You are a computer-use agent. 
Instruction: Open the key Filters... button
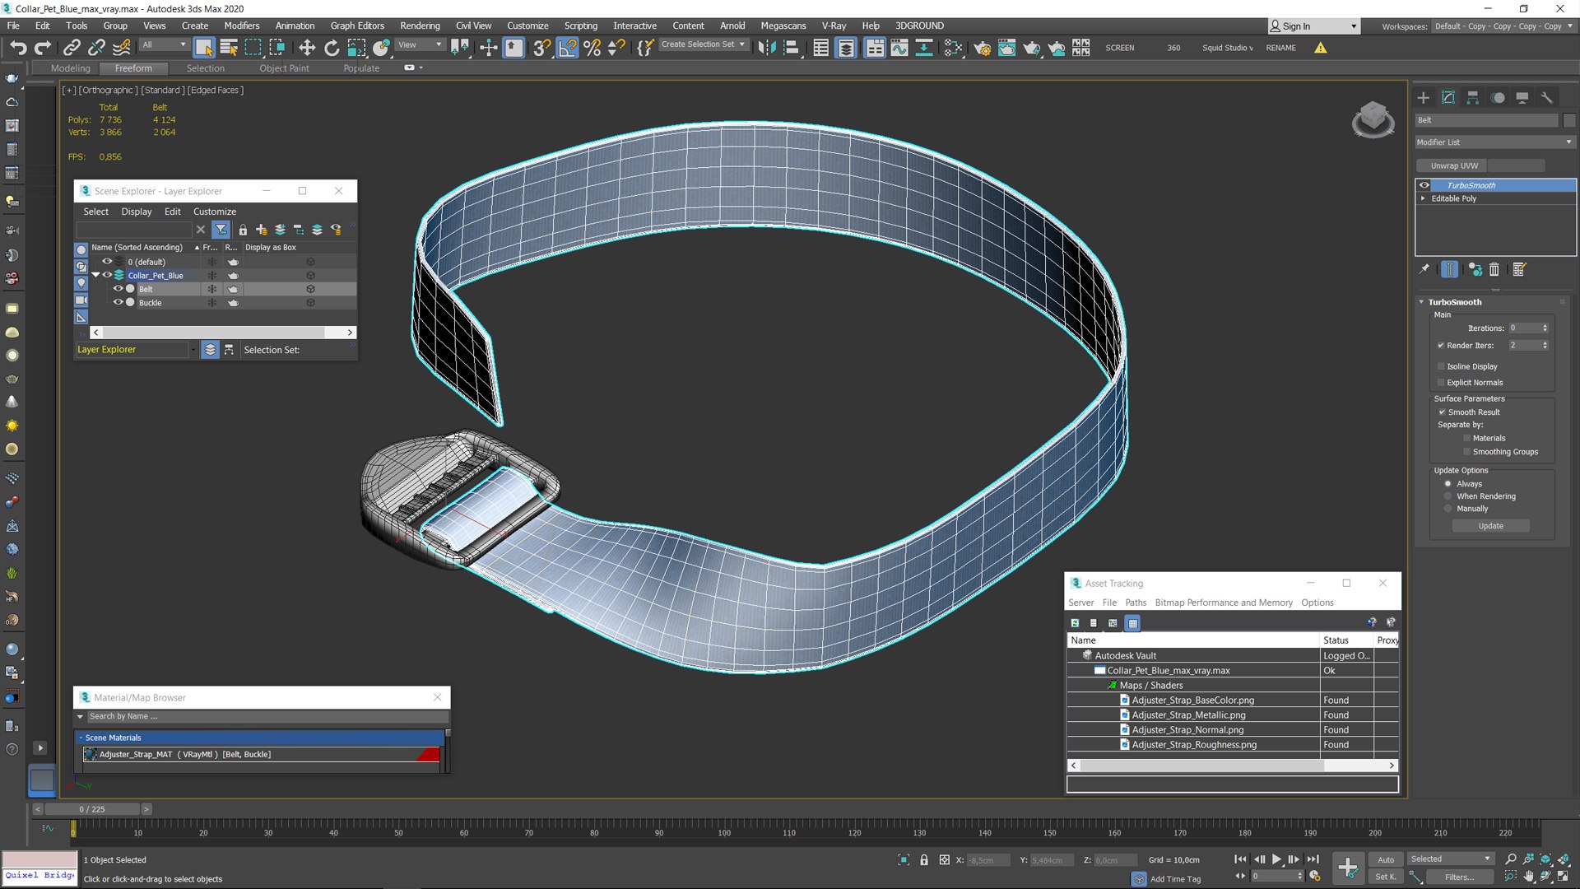1459,877
